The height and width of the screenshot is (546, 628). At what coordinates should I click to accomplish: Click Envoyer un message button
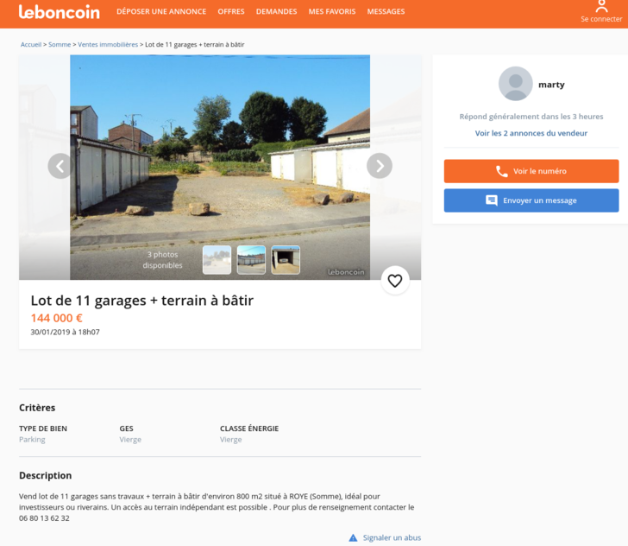[531, 200]
